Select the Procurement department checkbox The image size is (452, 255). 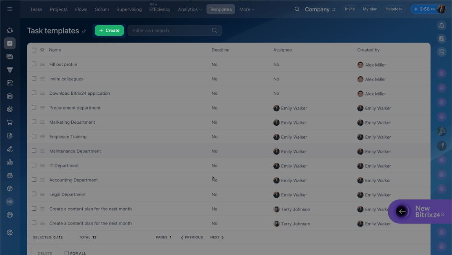pyautogui.click(x=34, y=107)
